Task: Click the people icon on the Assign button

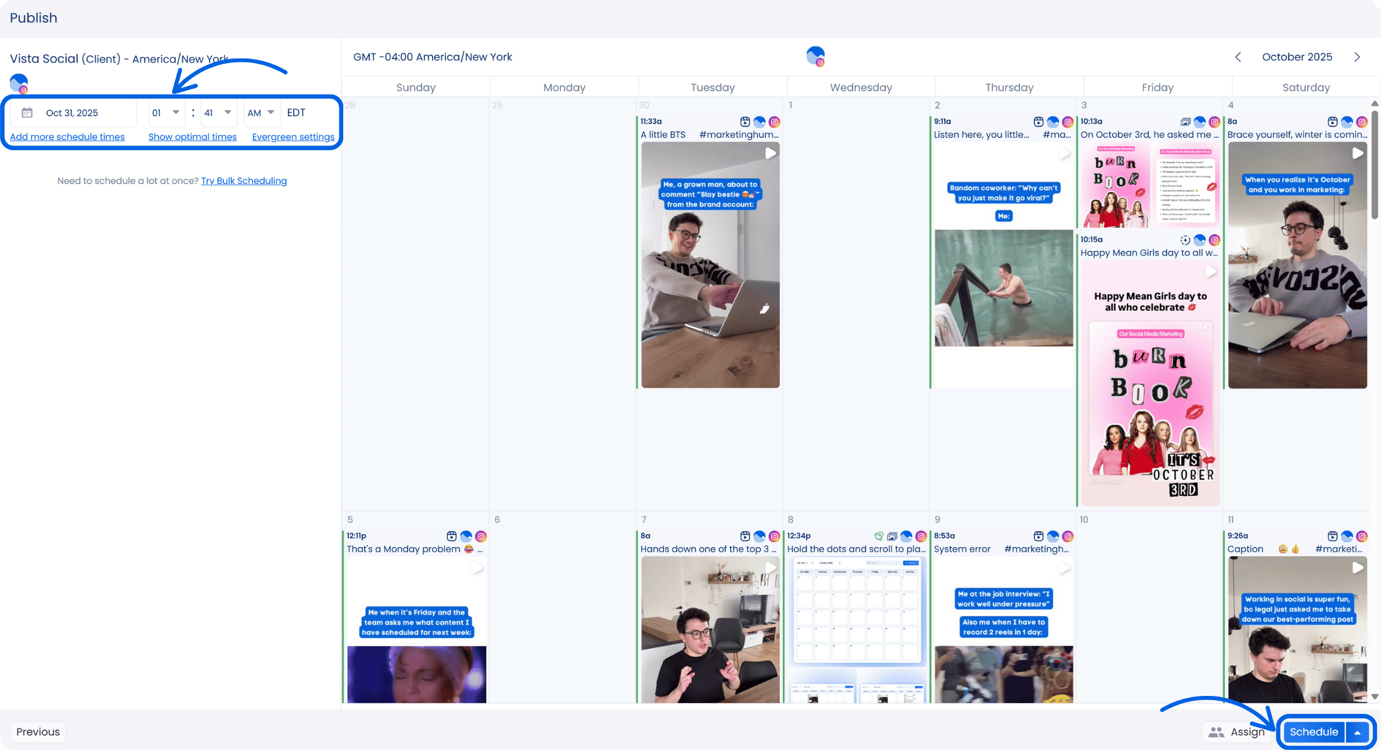Action: [1216, 732]
